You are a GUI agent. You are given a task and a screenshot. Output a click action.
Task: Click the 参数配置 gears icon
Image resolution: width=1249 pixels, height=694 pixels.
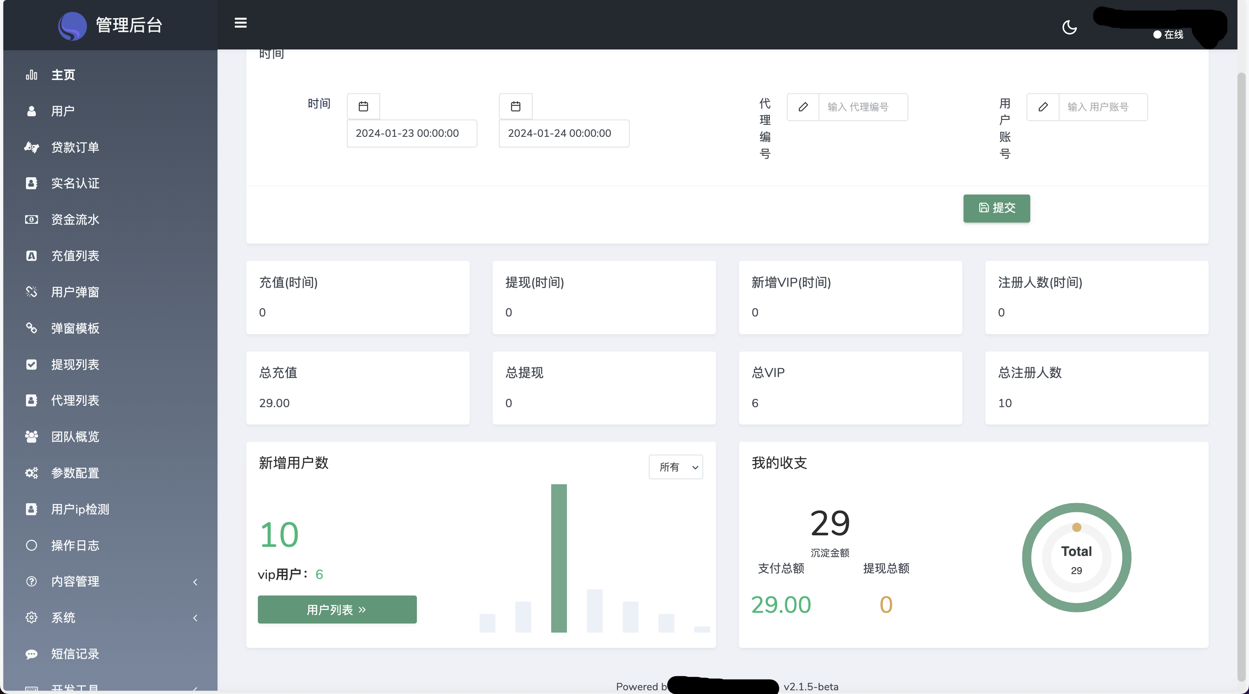[32, 473]
